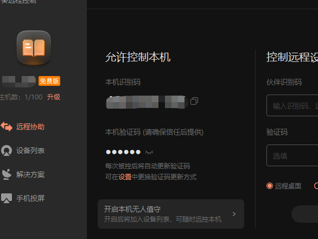Select the 远程桌面 radio button
318x239 pixels.
(270, 186)
